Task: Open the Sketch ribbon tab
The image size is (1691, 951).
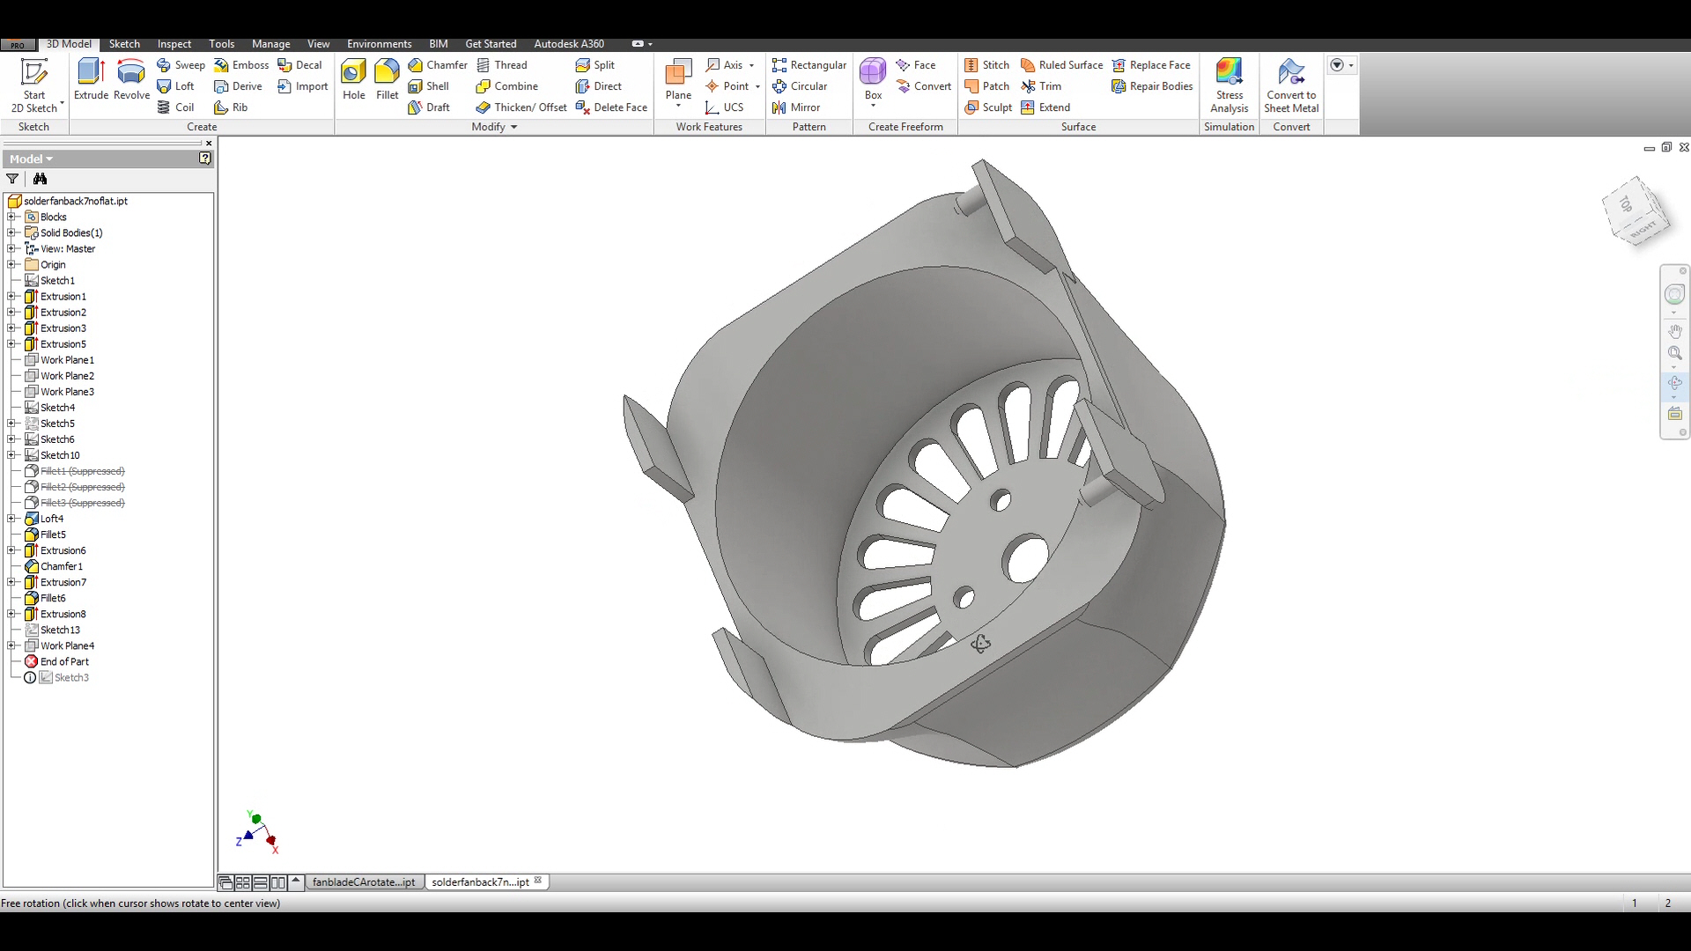Action: click(x=124, y=44)
